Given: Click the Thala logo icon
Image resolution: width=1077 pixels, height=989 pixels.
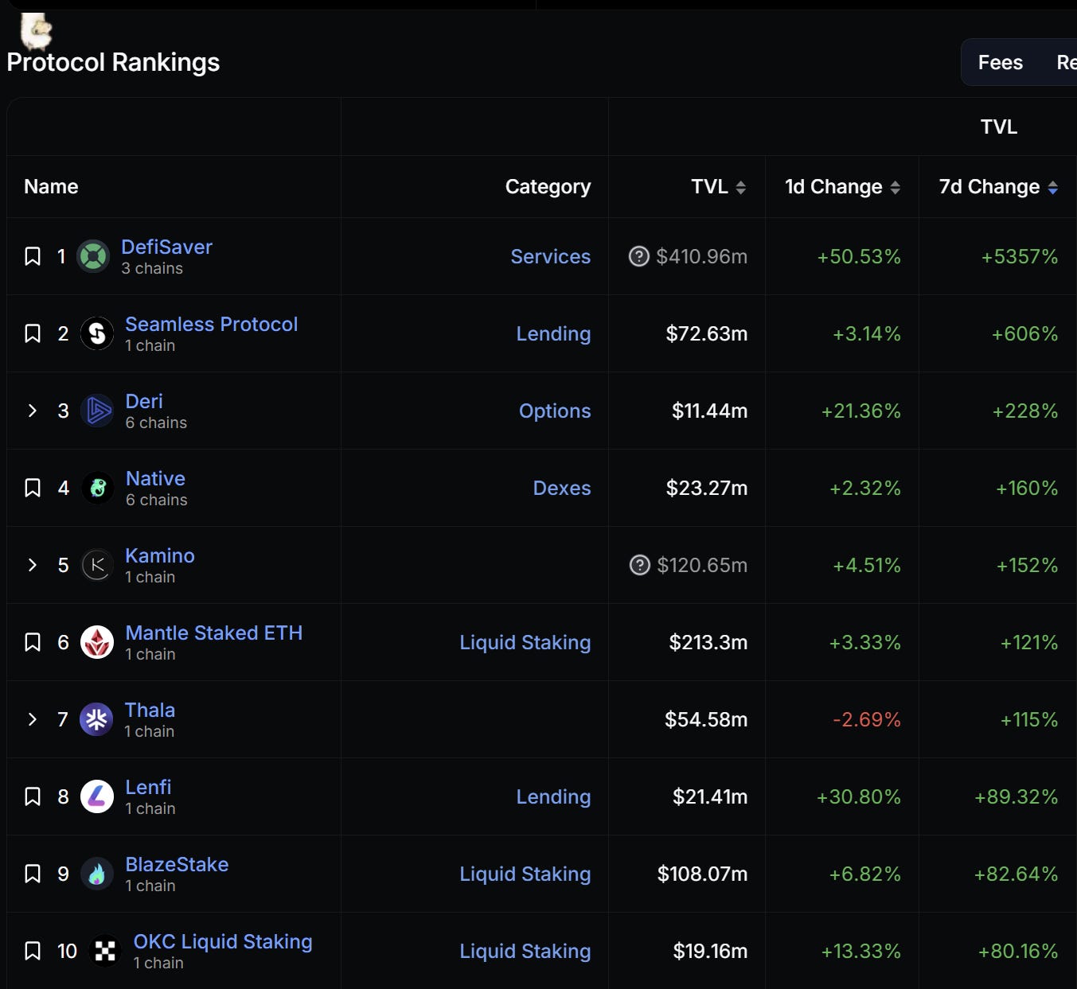Looking at the screenshot, I should 96,719.
